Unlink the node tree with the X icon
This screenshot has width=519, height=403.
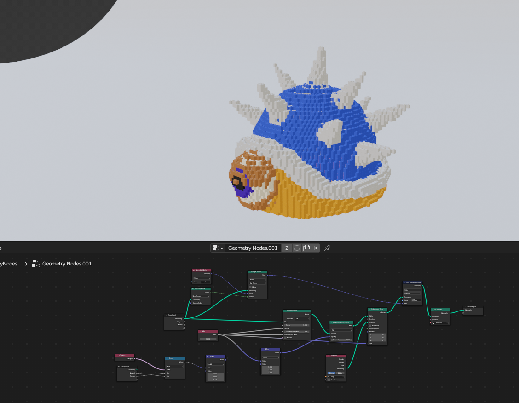[x=316, y=248]
